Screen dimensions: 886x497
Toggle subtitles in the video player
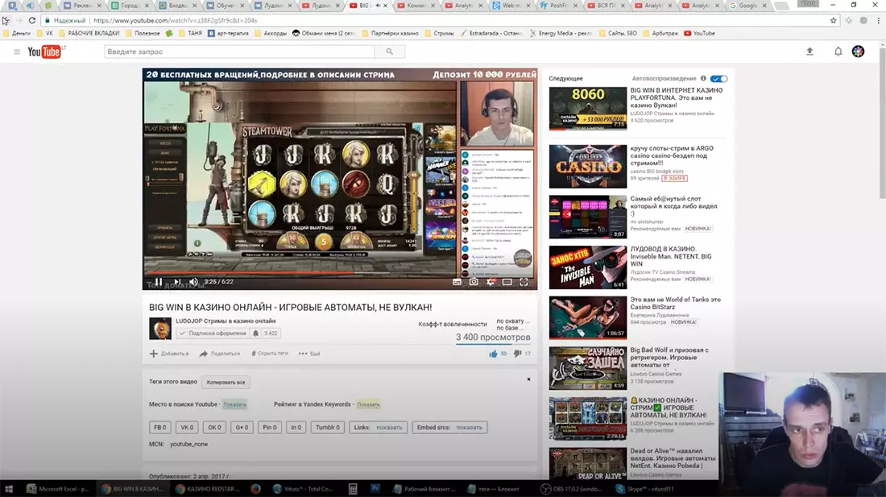pyautogui.click(x=457, y=282)
